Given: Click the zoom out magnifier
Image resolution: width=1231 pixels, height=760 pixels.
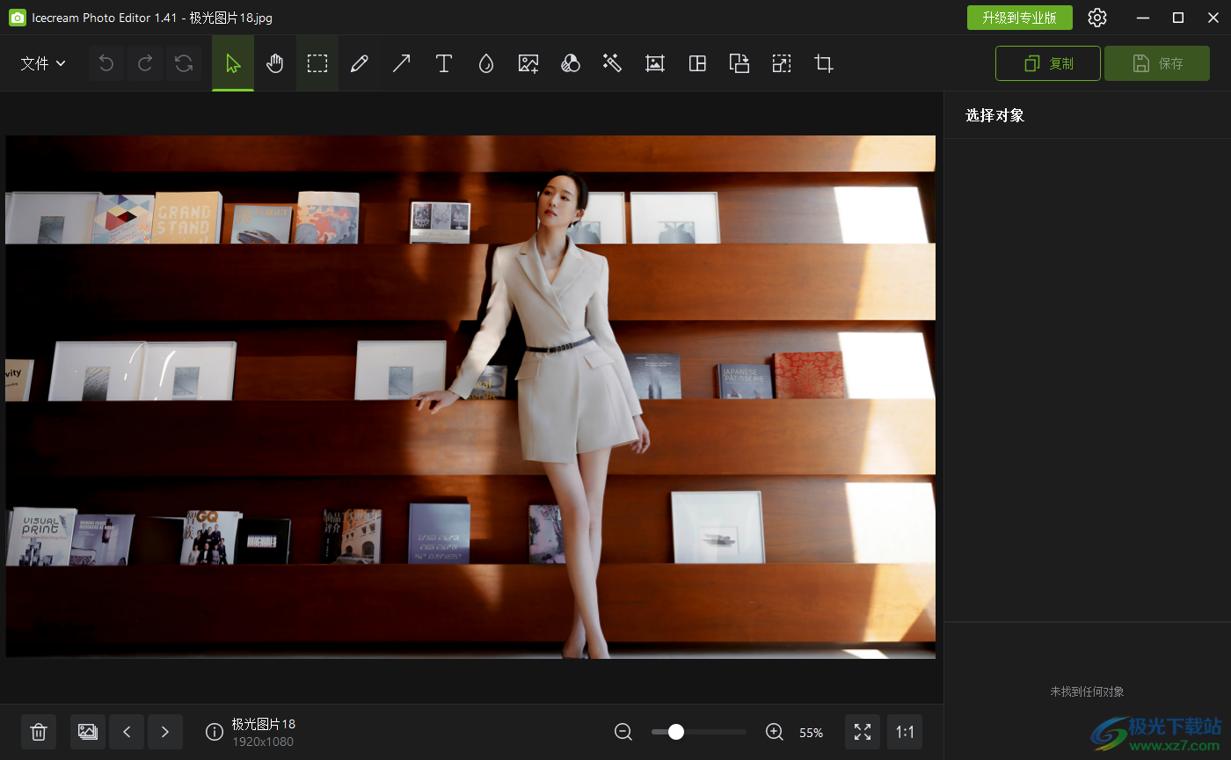Looking at the screenshot, I should [x=623, y=732].
